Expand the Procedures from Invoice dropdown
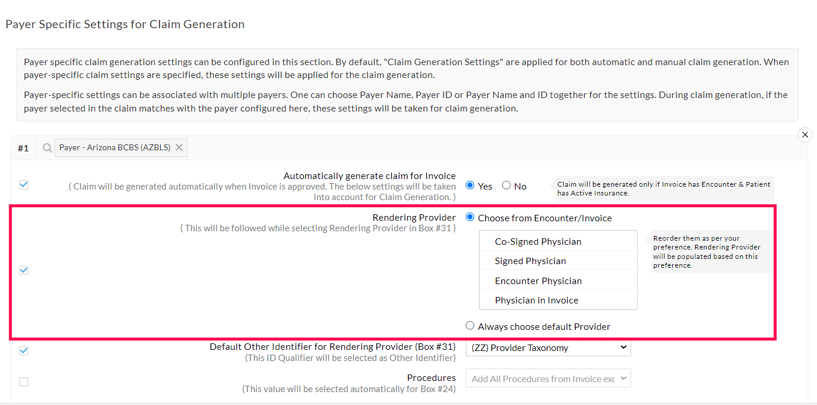Image resolution: width=817 pixels, height=405 pixels. pos(548,379)
